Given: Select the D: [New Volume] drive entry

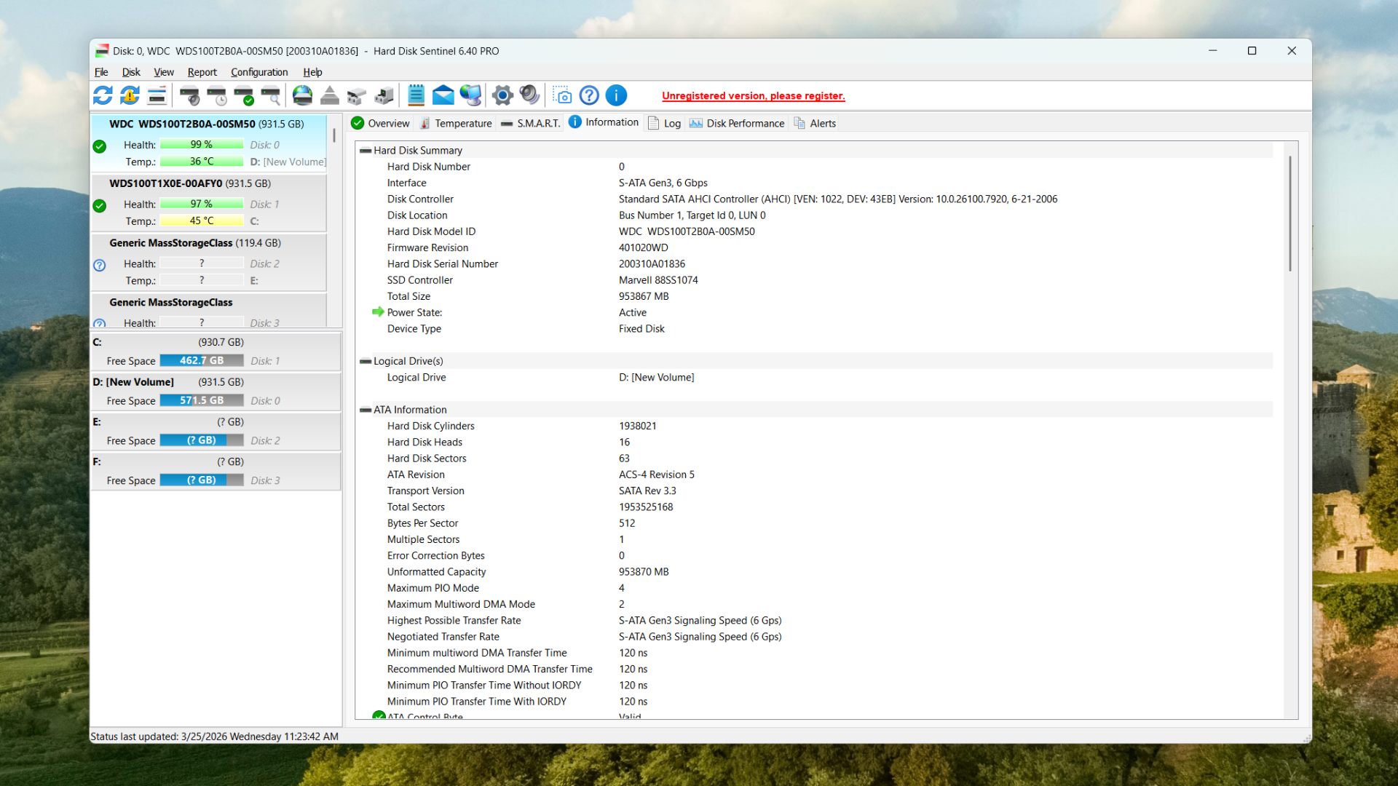Looking at the screenshot, I should [216, 392].
